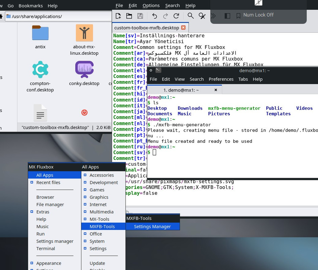318x270 pixels.
Task: Open the terminal Help menu
Action: tap(258, 79)
